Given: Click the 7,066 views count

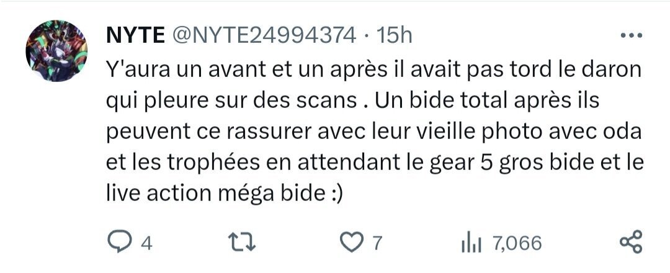Looking at the screenshot, I should [x=517, y=243].
